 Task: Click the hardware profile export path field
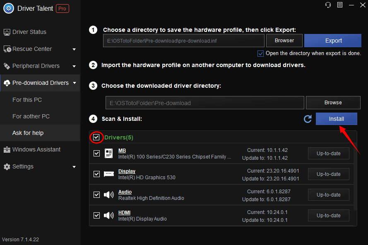(184, 41)
